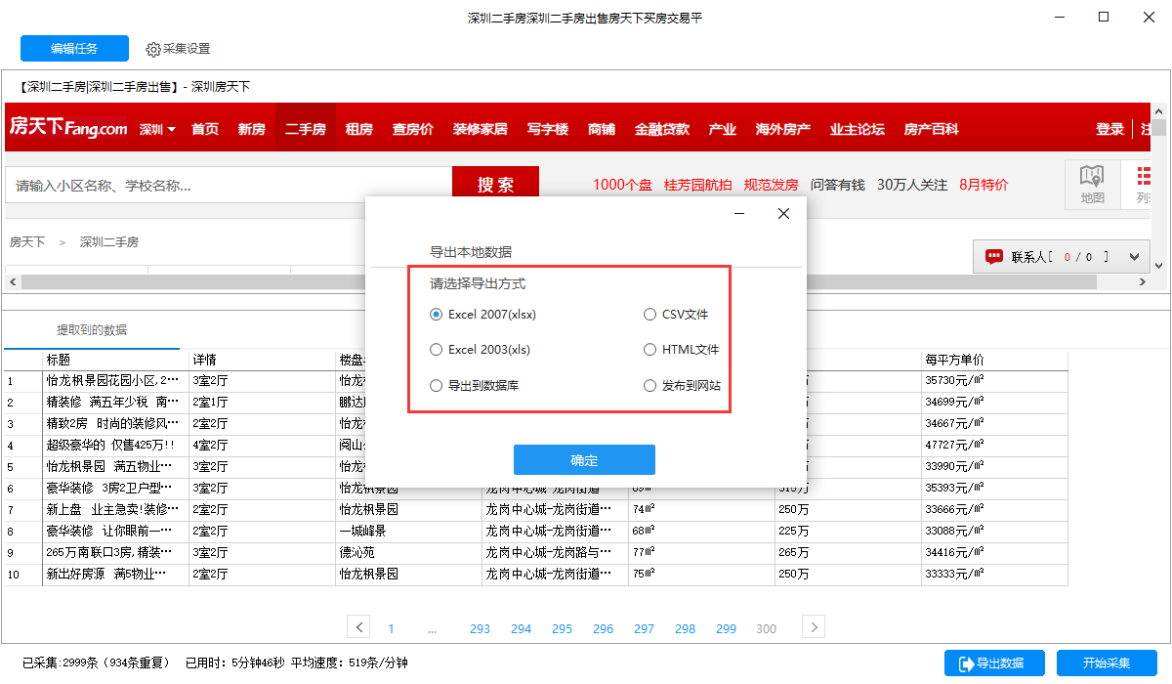Viewport: 1172px width, 684px height.
Task: Choose 发布到网站 export option
Action: point(683,386)
